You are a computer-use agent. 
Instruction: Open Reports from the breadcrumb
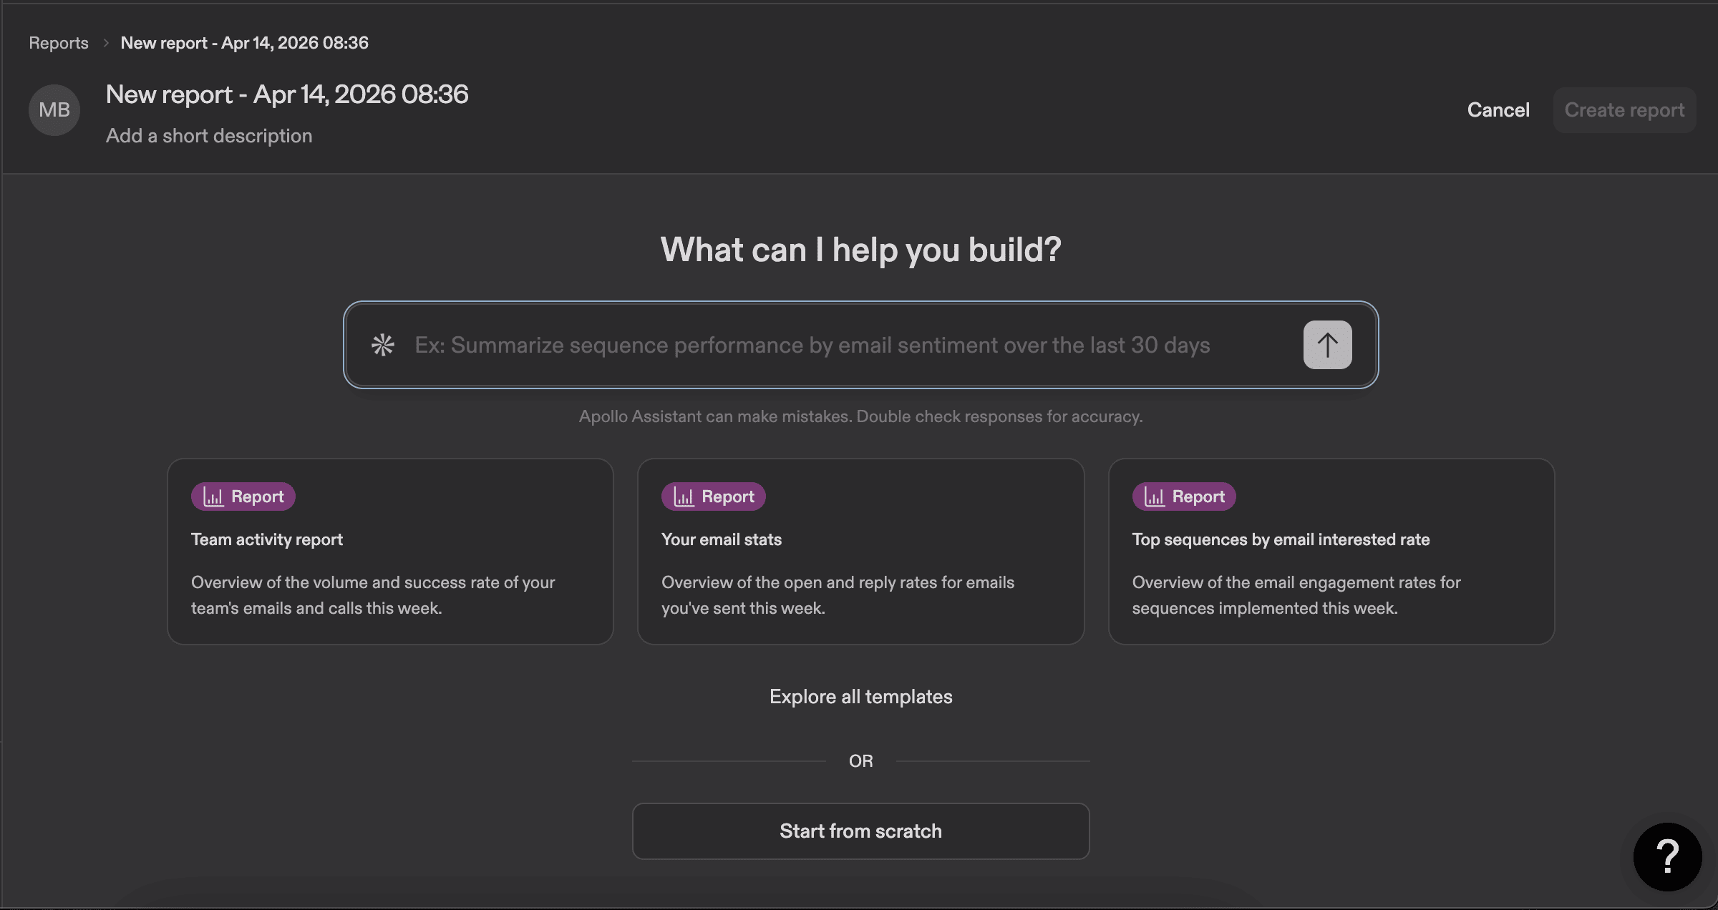tap(58, 42)
